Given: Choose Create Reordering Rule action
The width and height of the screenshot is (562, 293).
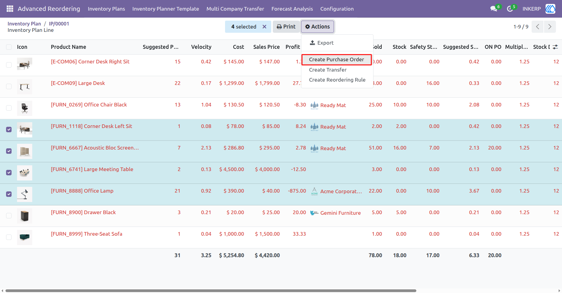Looking at the screenshot, I should (337, 80).
